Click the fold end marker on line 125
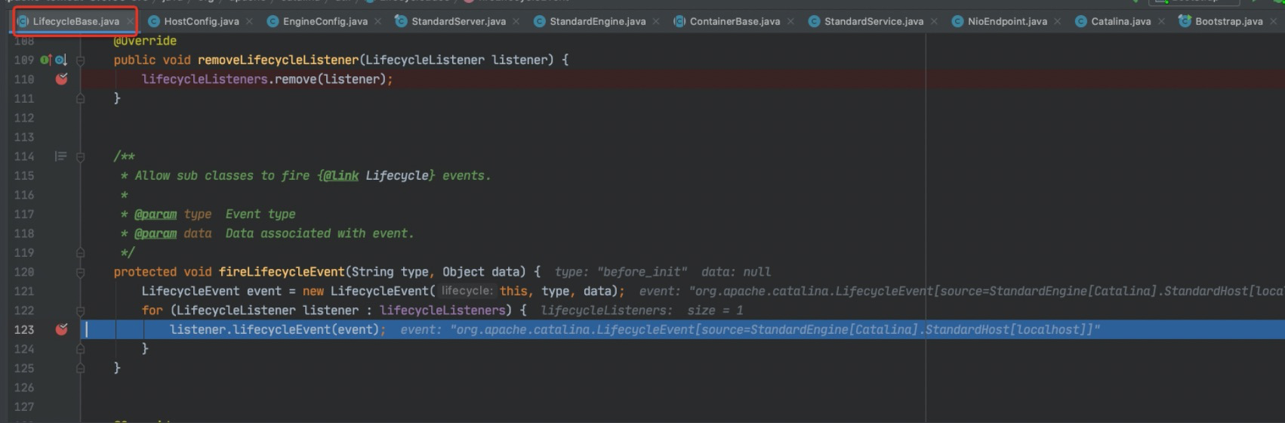 (x=80, y=368)
